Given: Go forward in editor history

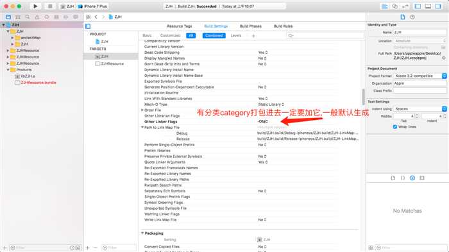Looking at the screenshot, I should coord(103,17).
